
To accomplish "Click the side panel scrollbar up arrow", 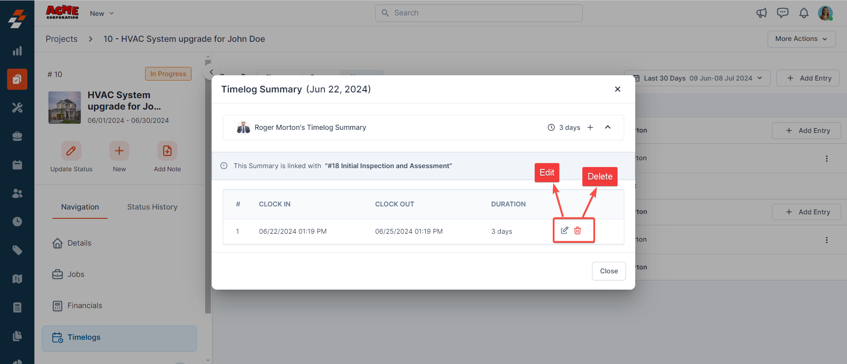I will (x=208, y=57).
